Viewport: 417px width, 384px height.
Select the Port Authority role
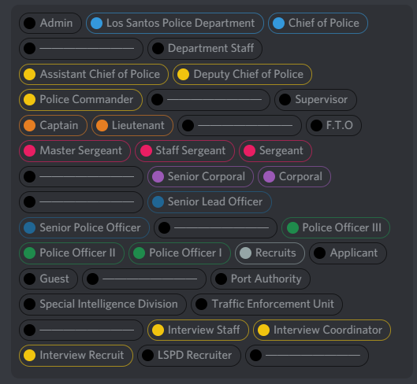pyautogui.click(x=260, y=279)
